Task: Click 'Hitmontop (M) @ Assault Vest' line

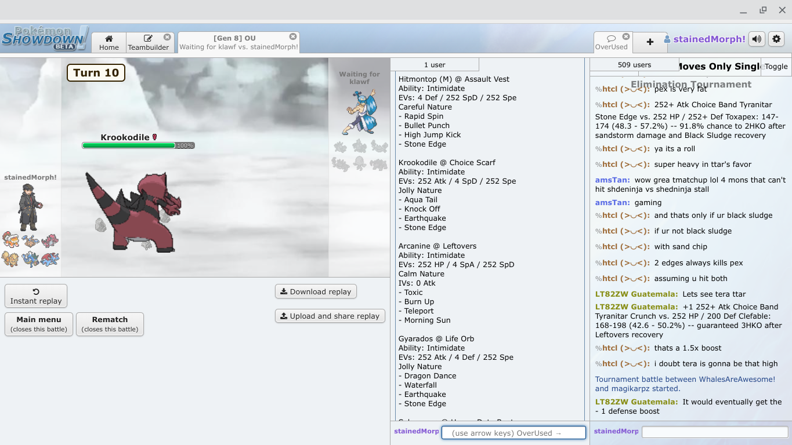Action: pos(454,79)
